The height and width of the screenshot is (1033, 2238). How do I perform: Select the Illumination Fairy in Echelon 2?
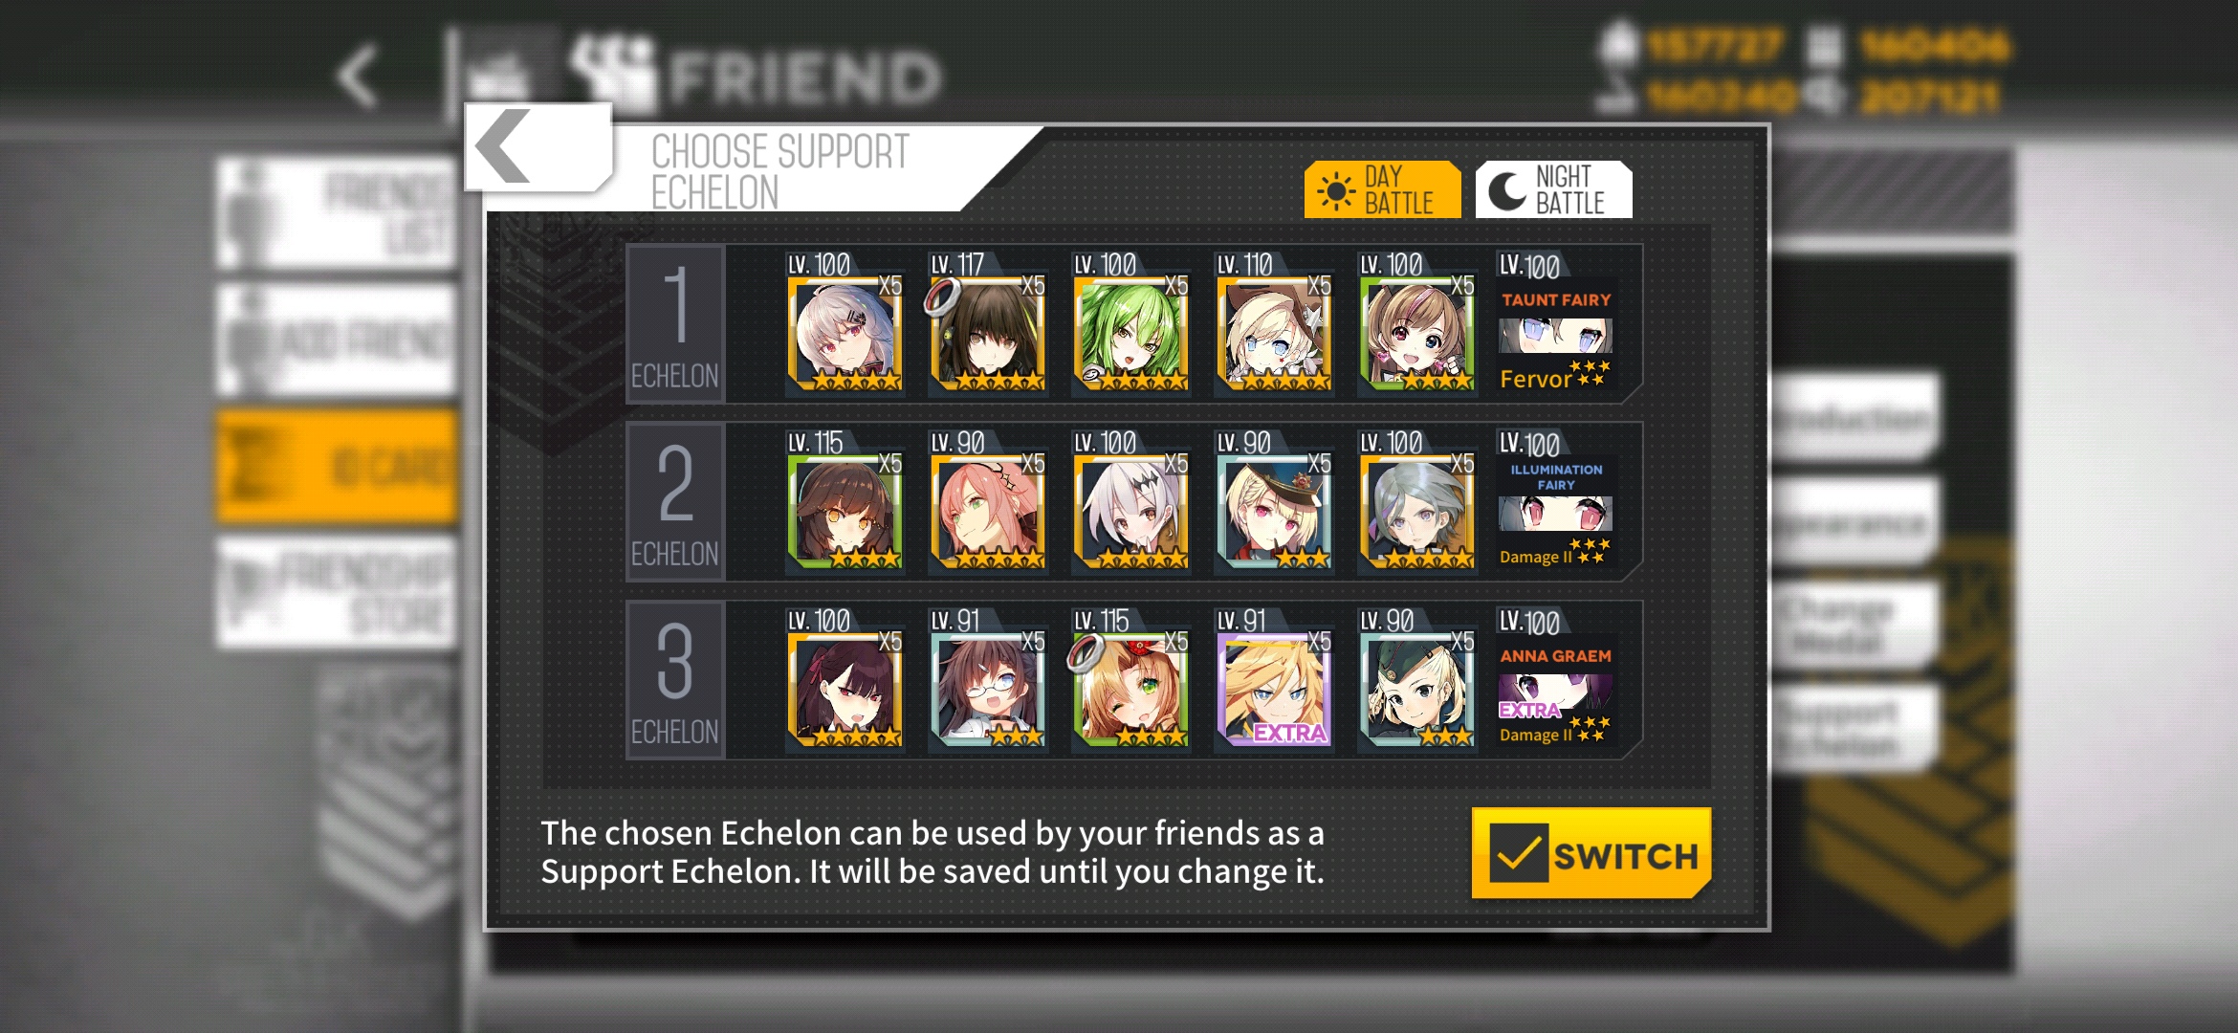1556,502
